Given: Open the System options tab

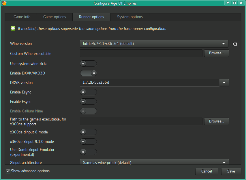Looking at the screenshot, I should point(130,17).
